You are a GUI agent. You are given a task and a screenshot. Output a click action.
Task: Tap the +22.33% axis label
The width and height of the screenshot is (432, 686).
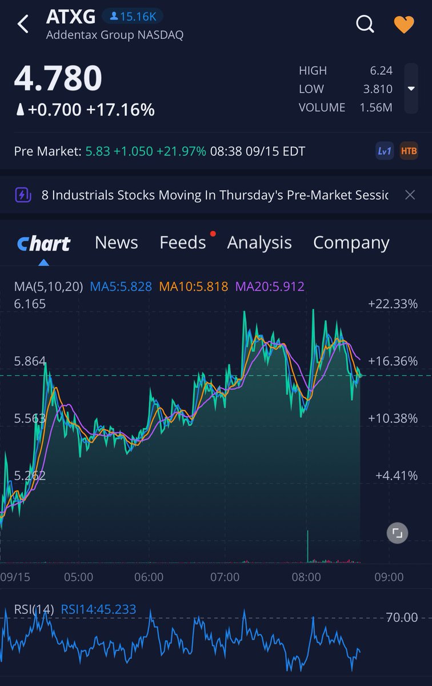tap(393, 304)
